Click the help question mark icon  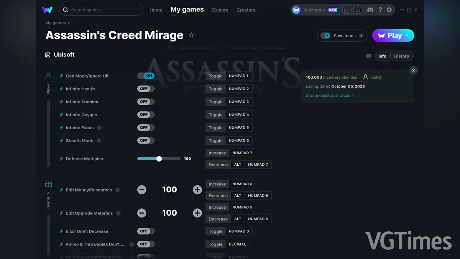tap(380, 10)
